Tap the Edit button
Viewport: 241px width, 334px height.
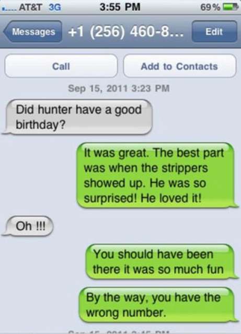pos(214,32)
